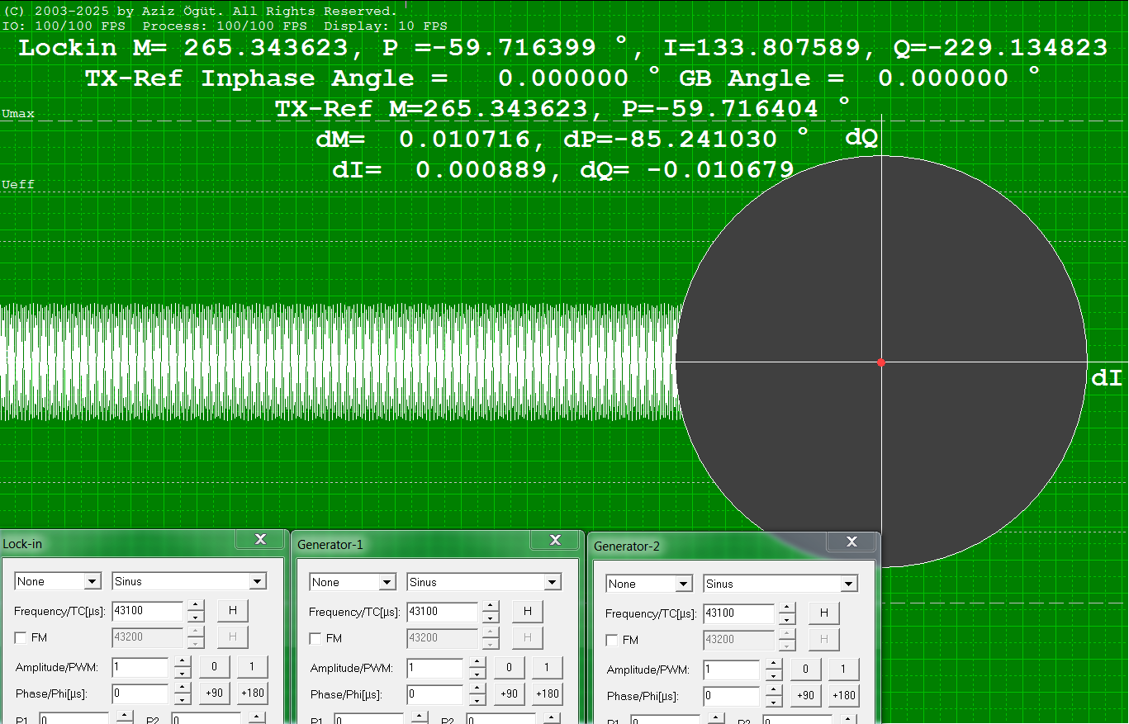Add +180 to the Lock-in phase

pos(253,693)
